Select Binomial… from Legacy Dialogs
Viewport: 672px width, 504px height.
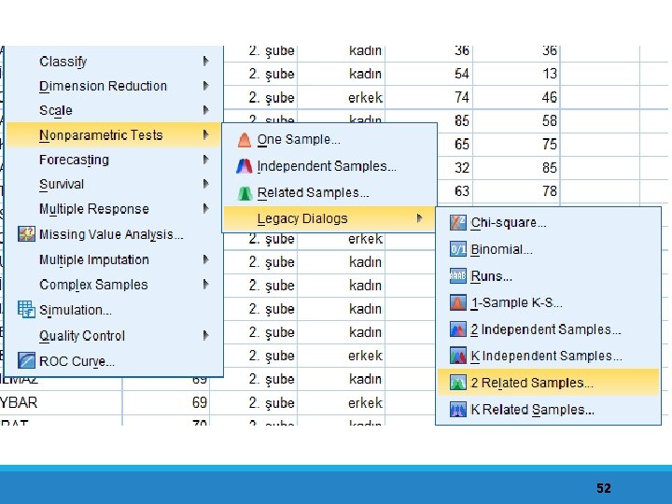click(x=548, y=249)
